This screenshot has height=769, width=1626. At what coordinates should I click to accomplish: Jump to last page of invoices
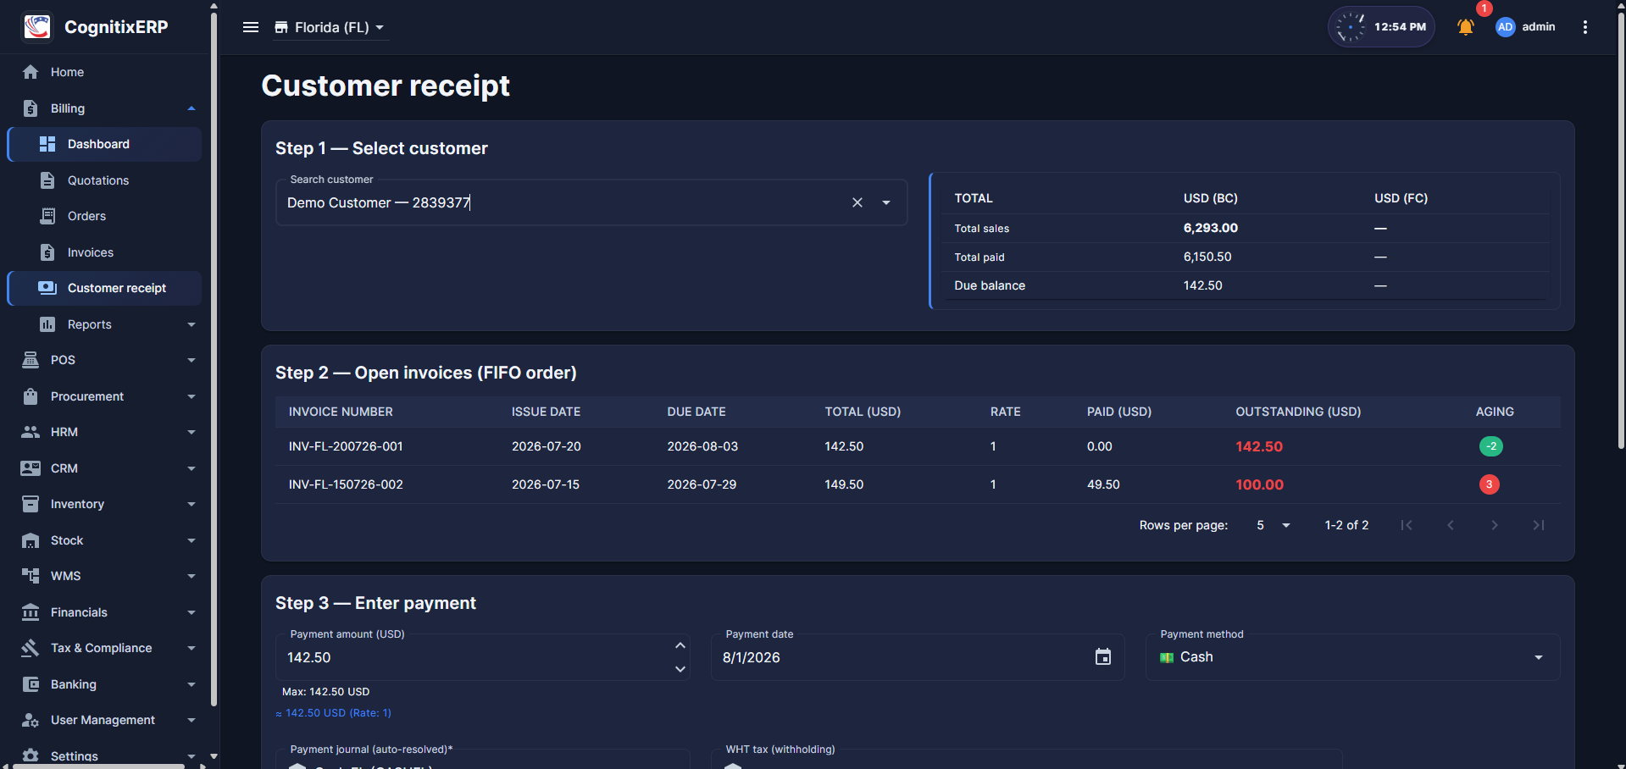(x=1539, y=525)
